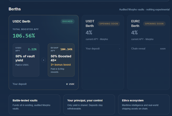
Task: Click the Ethra ecosystem heading
Action: point(133,100)
